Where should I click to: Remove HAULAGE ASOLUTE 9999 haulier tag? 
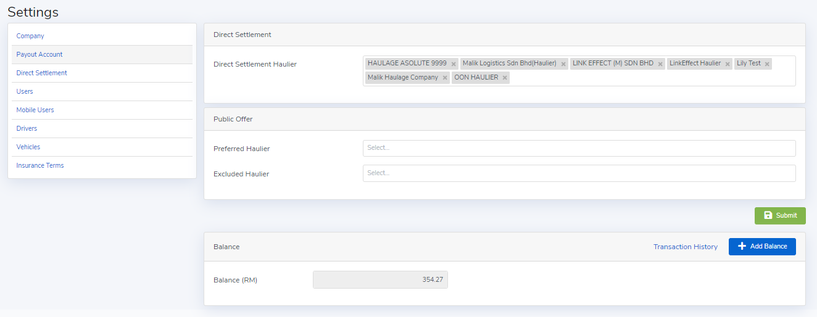click(454, 64)
